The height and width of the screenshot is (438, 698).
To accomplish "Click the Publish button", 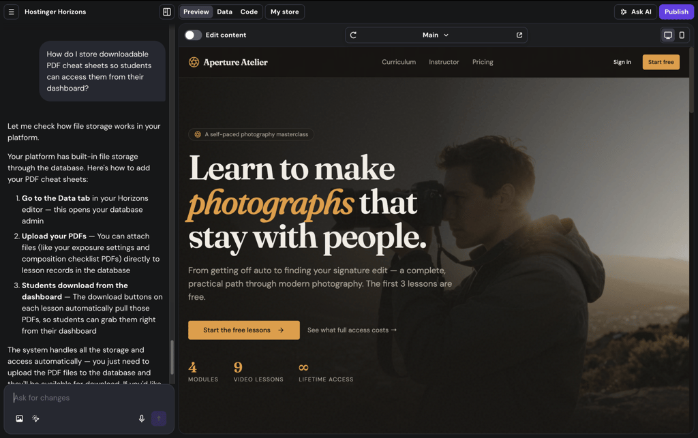I will tap(676, 12).
